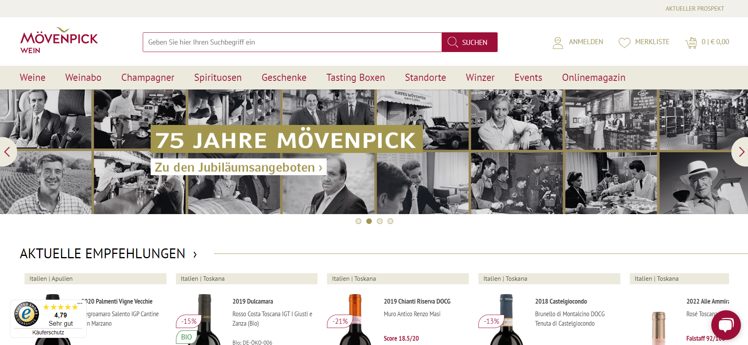Open the Anmelden user account icon
This screenshot has height=345, width=748.
pos(558,43)
